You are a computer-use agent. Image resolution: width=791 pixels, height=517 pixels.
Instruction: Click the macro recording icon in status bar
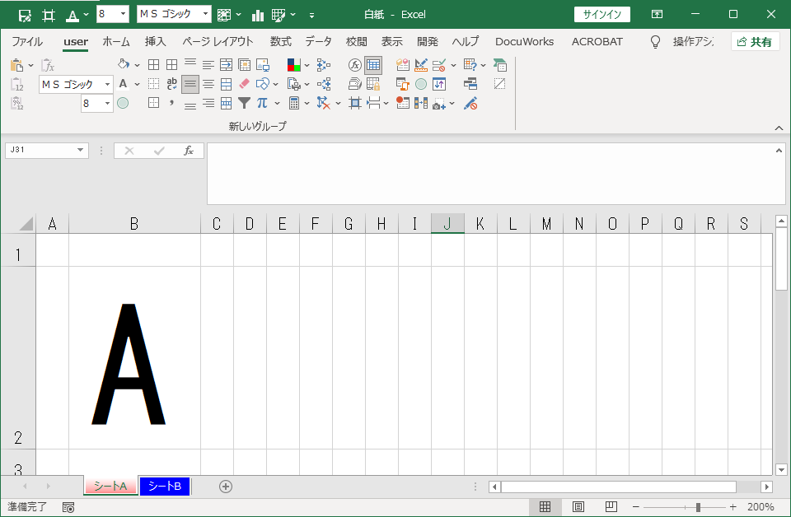click(68, 507)
